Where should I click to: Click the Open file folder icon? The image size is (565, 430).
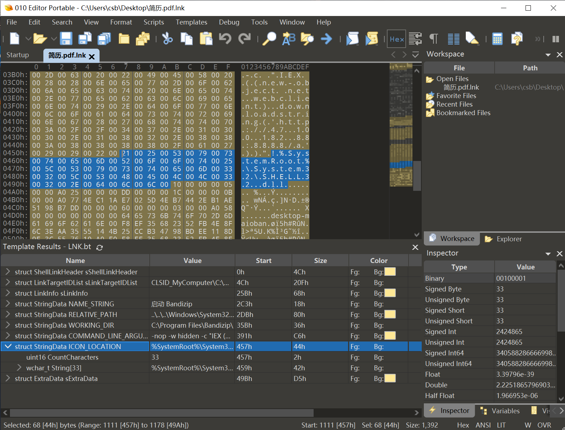click(x=40, y=38)
